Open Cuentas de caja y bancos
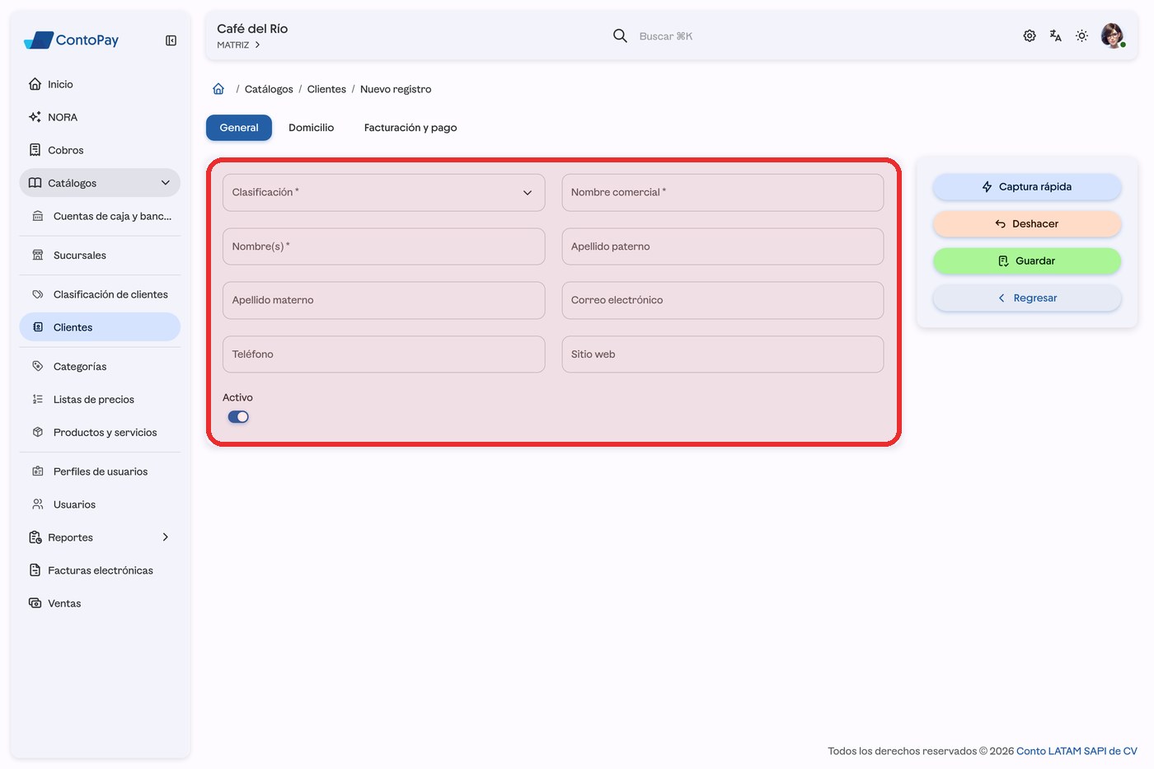Screen dimensions: 1154x769 (100, 216)
